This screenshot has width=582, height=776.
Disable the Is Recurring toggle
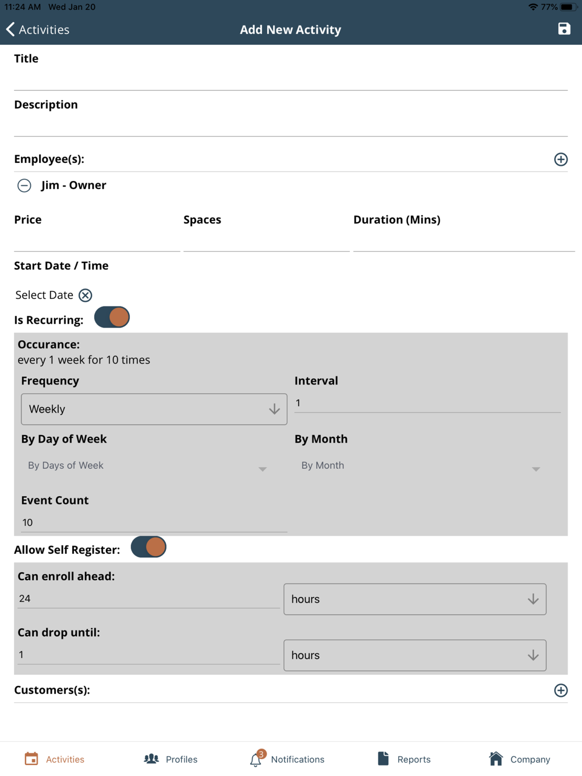click(x=112, y=318)
